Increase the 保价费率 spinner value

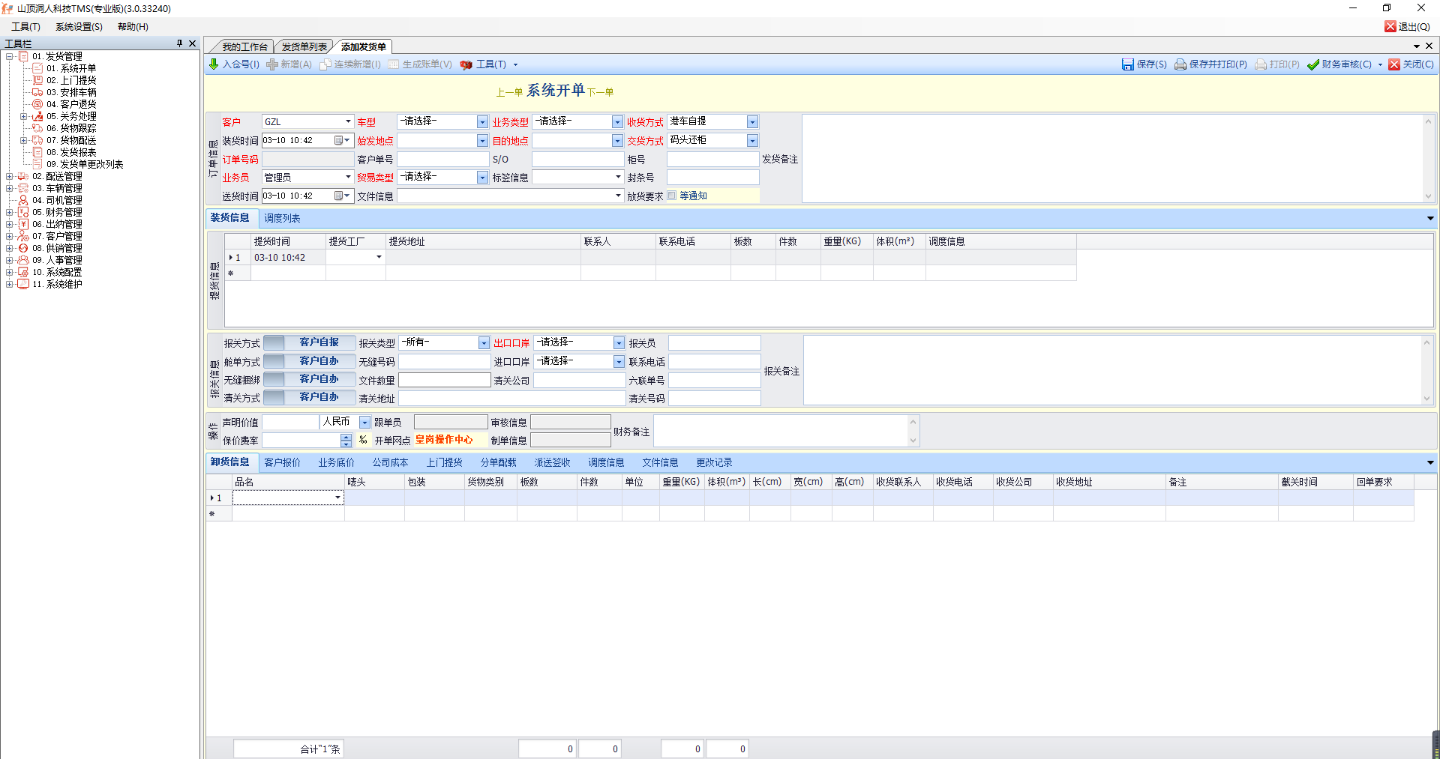(x=346, y=437)
